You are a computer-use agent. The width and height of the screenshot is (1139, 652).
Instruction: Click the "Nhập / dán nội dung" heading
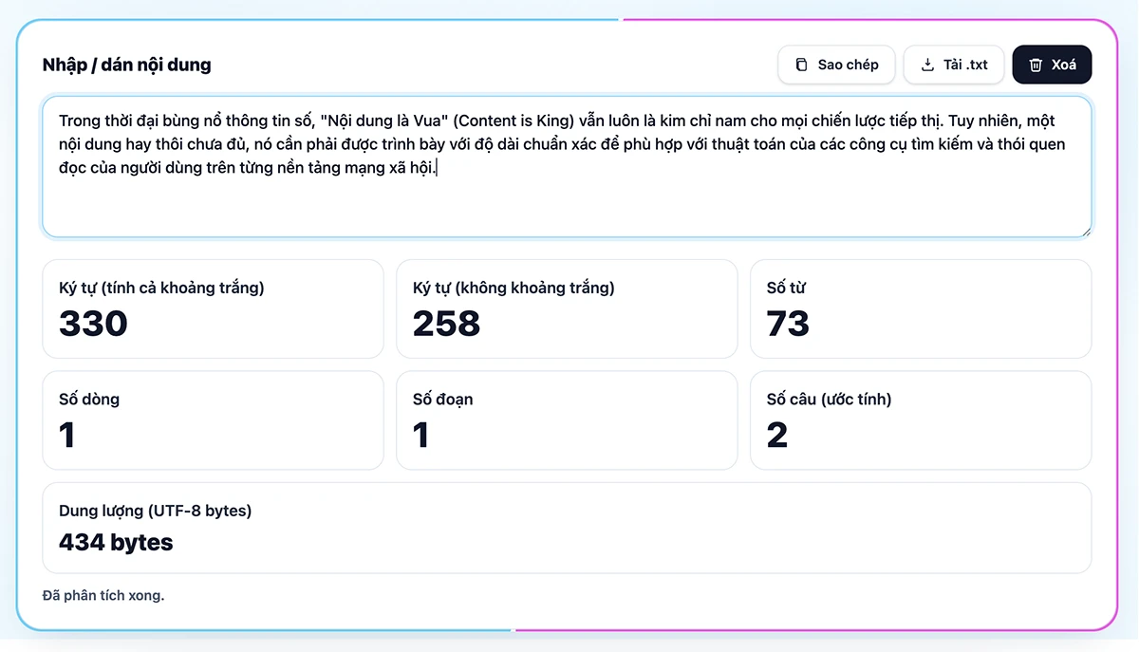point(125,65)
